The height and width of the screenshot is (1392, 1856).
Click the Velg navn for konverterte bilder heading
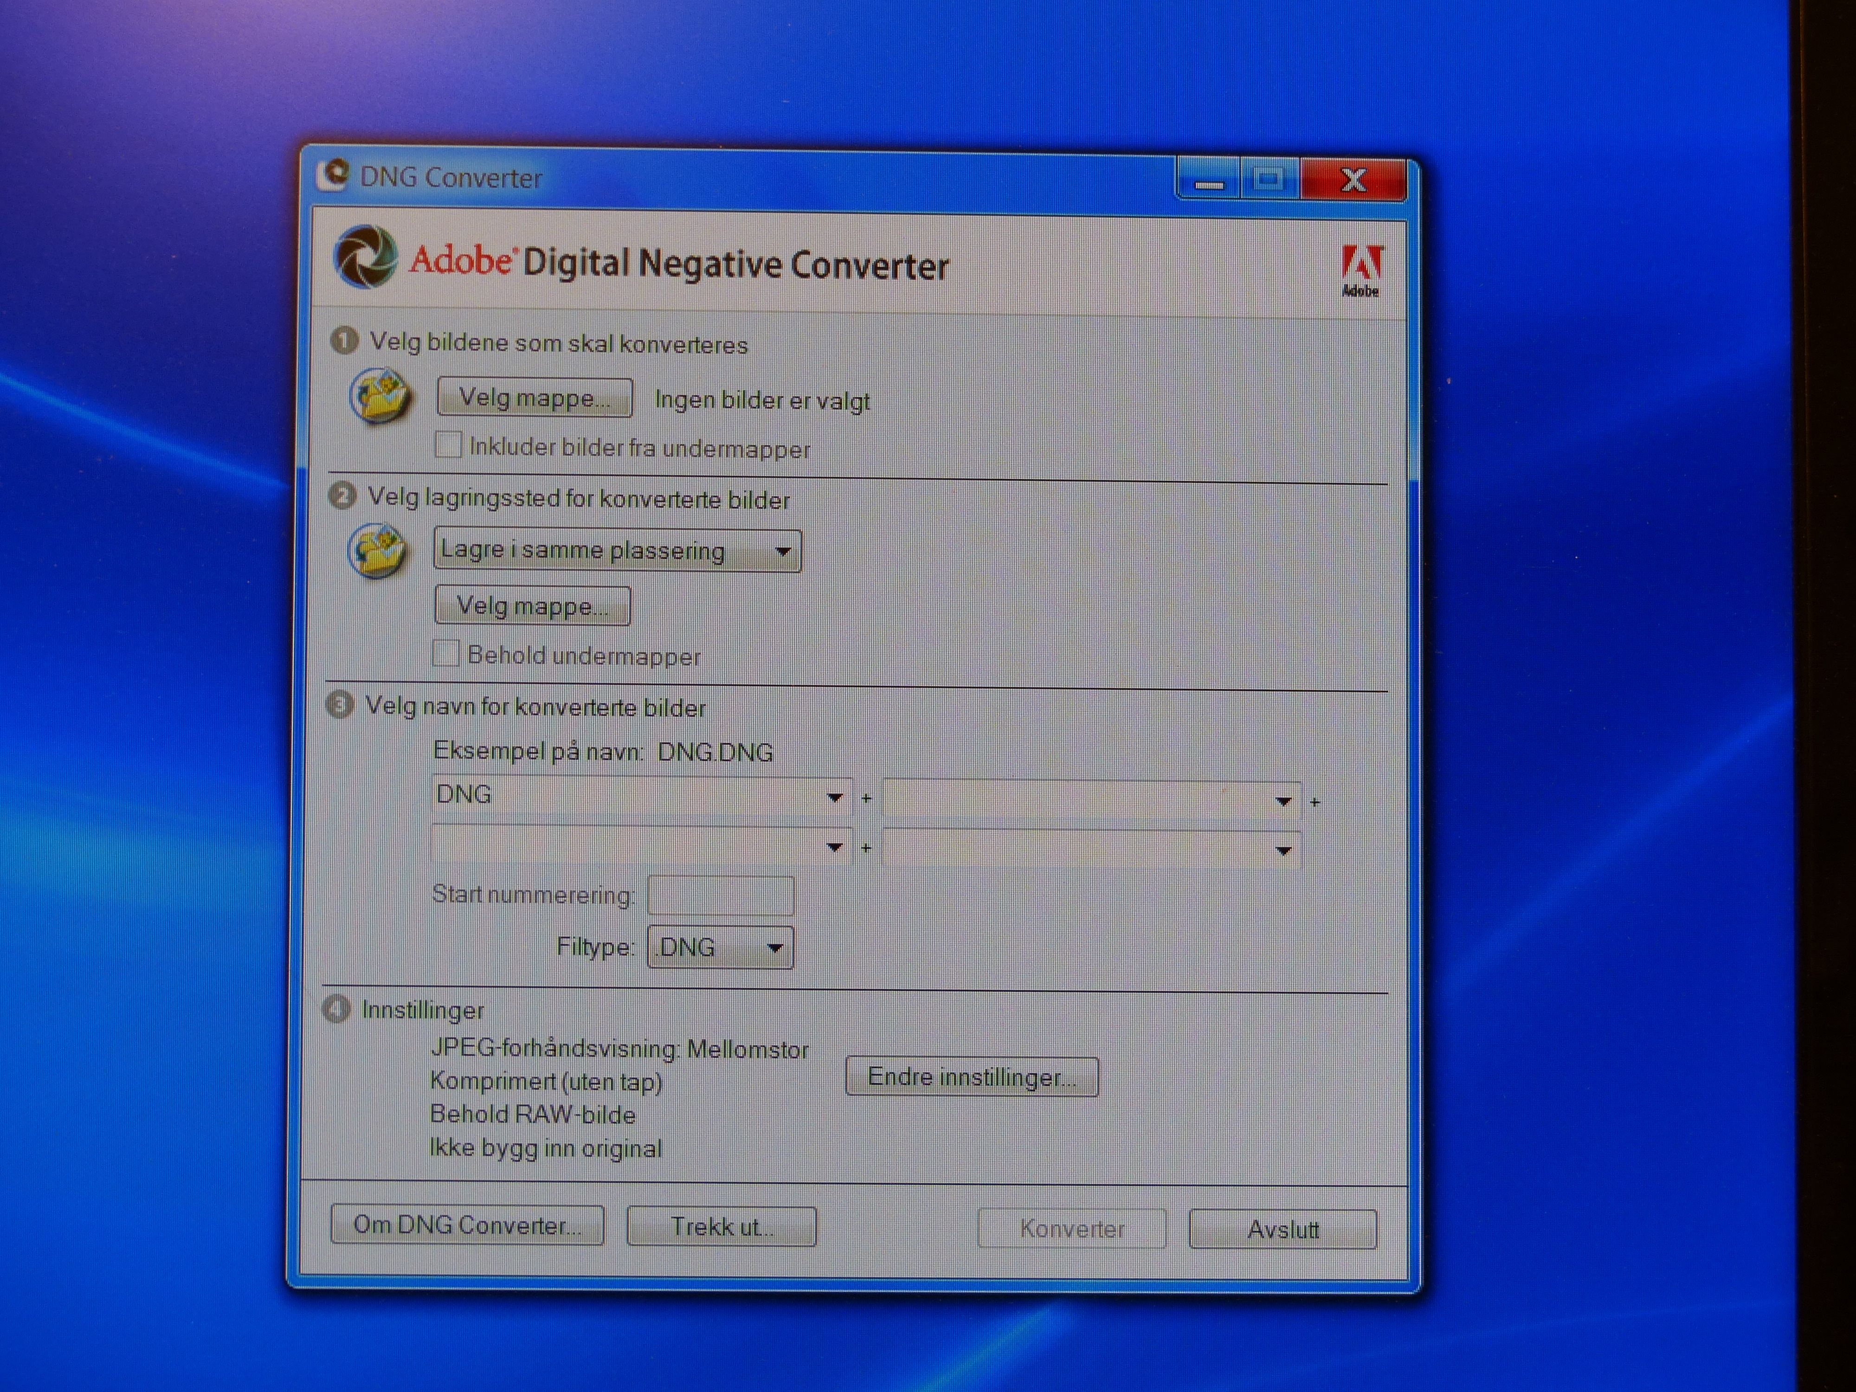[535, 707]
